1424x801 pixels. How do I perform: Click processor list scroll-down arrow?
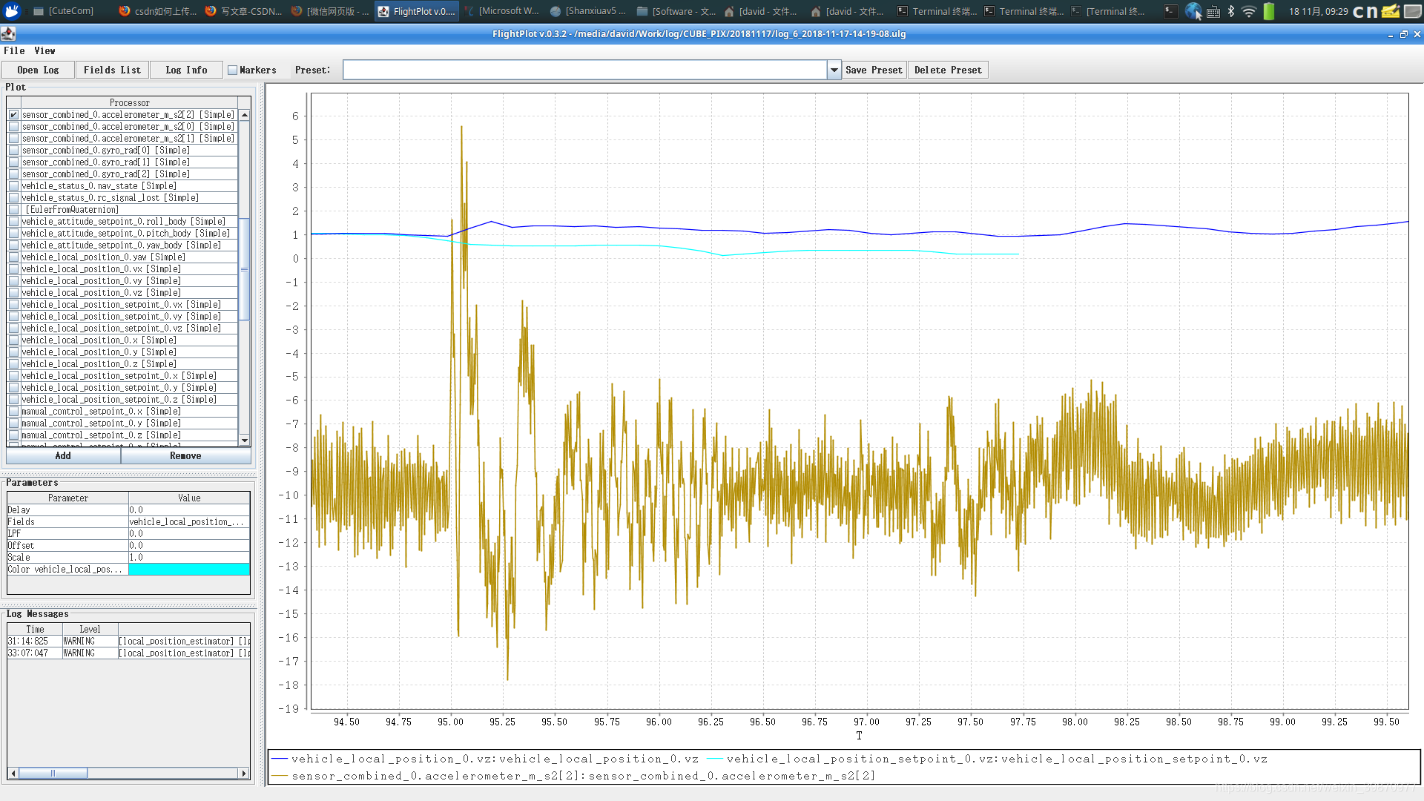pos(245,441)
